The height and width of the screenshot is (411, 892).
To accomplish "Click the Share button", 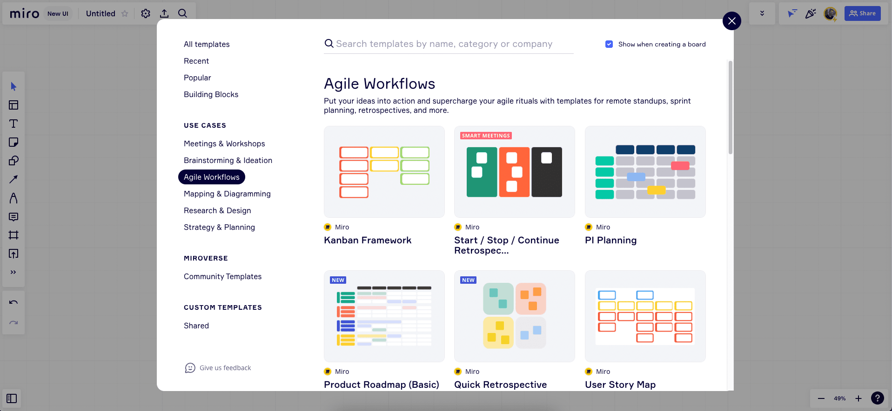I will click(x=863, y=13).
